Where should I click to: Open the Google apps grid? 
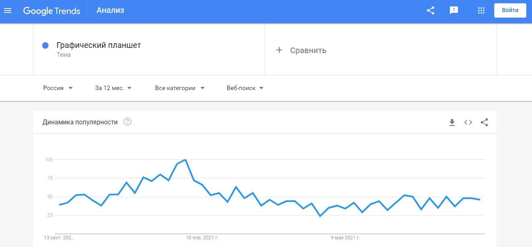point(481,10)
